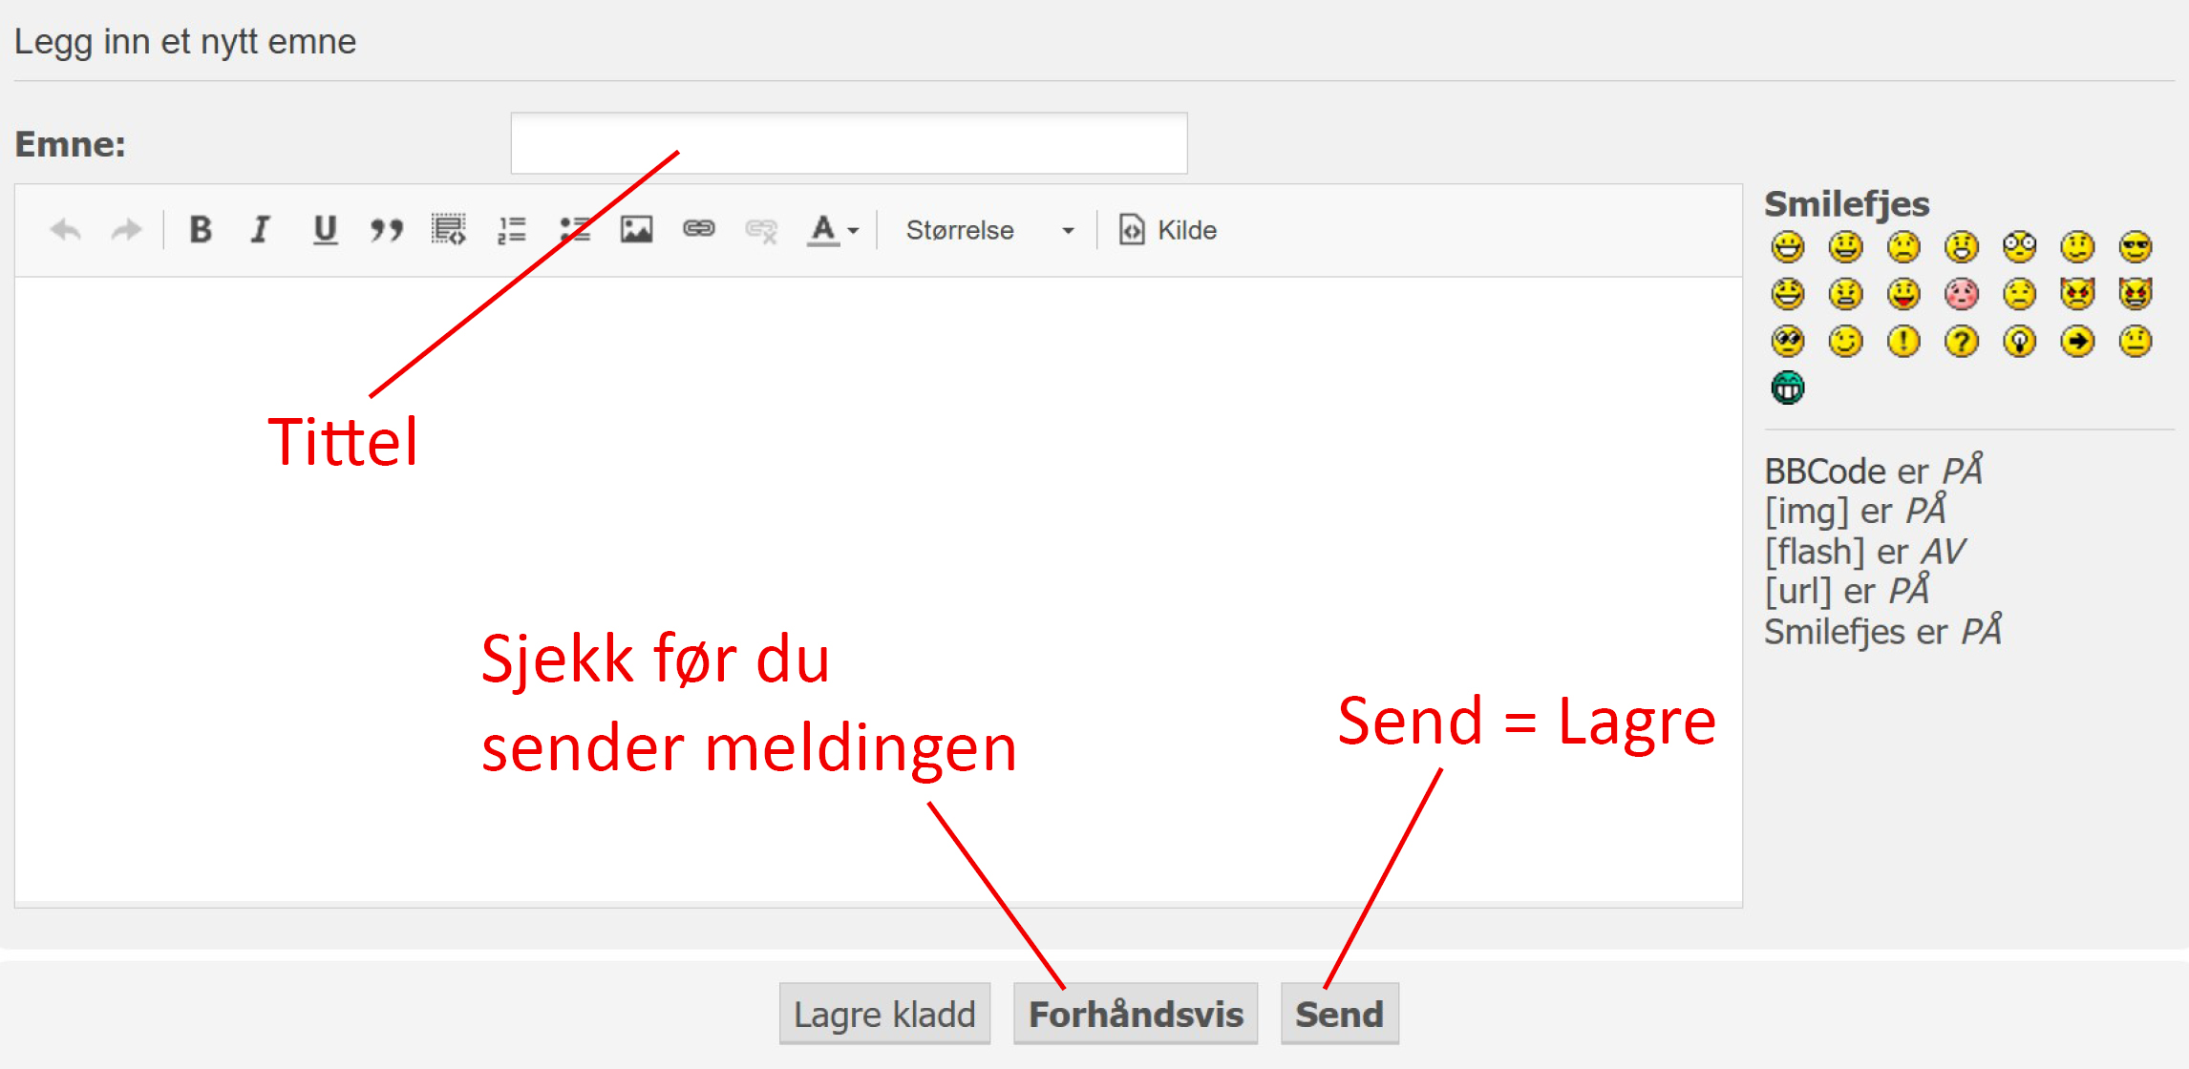Insert a quote block
This screenshot has width=2189, height=1069.
[386, 230]
